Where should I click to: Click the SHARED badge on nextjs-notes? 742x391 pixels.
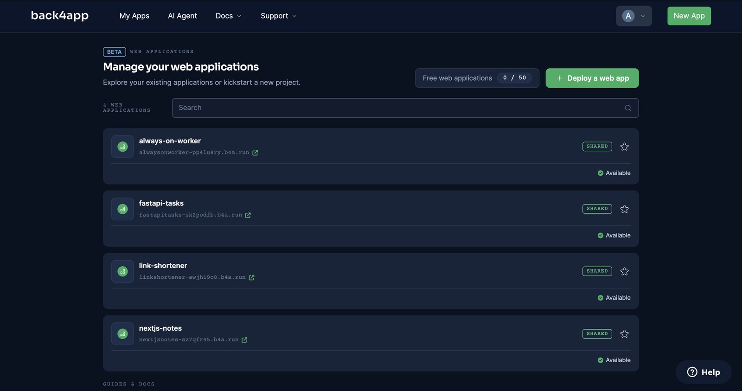(x=597, y=334)
